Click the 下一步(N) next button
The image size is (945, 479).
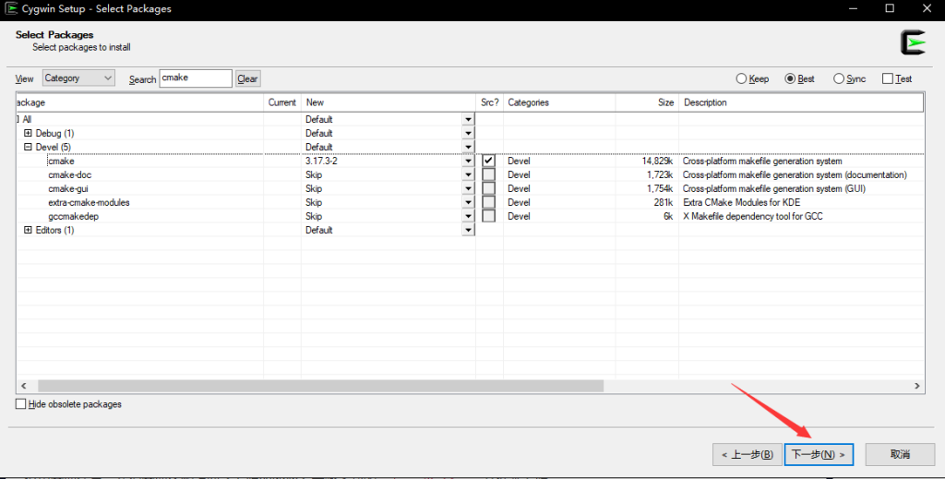[x=819, y=454]
